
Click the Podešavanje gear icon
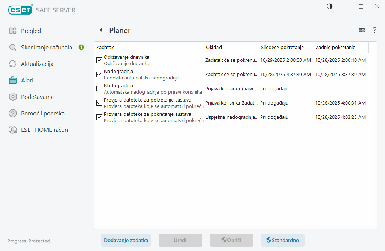tap(13, 97)
